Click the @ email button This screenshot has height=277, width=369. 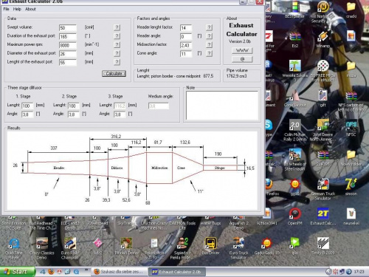242,59
